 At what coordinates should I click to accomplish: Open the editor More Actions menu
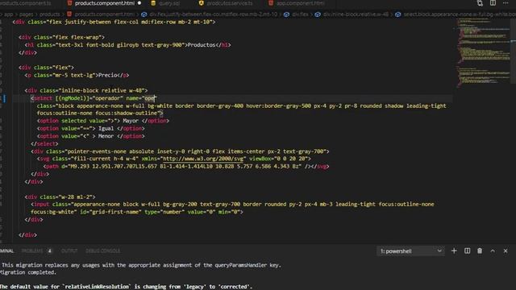point(506,3)
